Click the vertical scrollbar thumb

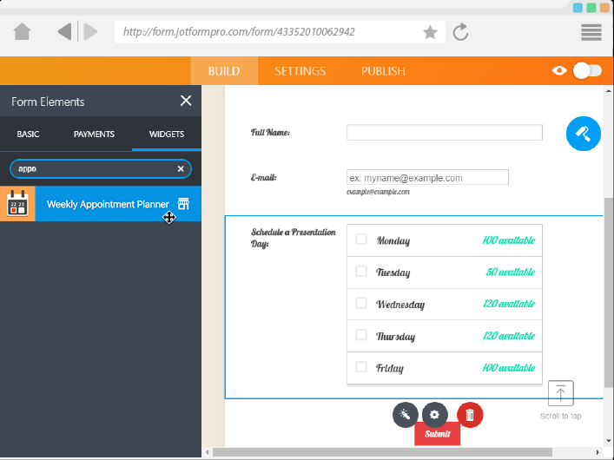[x=609, y=292]
